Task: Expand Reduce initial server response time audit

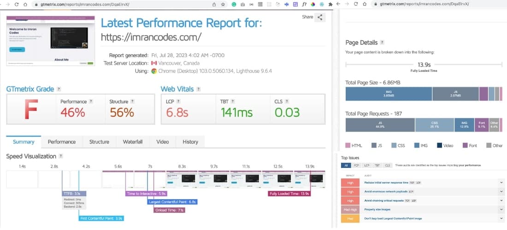Action: [x=501, y=183]
